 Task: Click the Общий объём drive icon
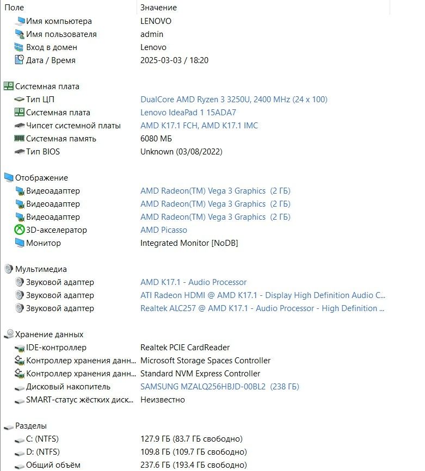pos(20,466)
